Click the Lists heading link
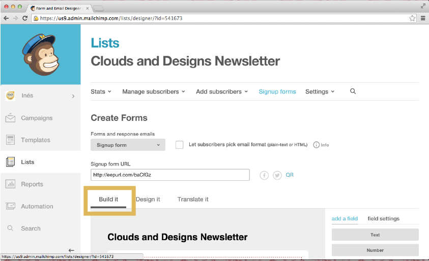This screenshot has height=261, width=429. pos(105,43)
